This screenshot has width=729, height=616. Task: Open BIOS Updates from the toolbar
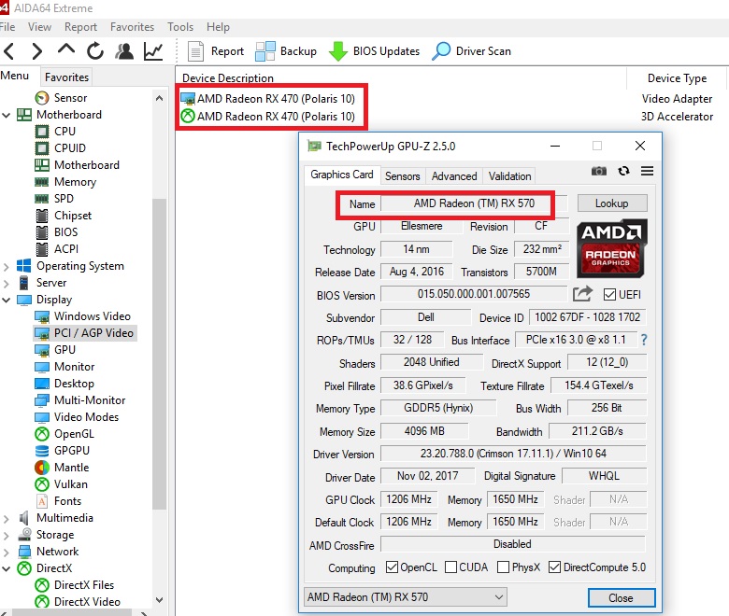coord(374,51)
